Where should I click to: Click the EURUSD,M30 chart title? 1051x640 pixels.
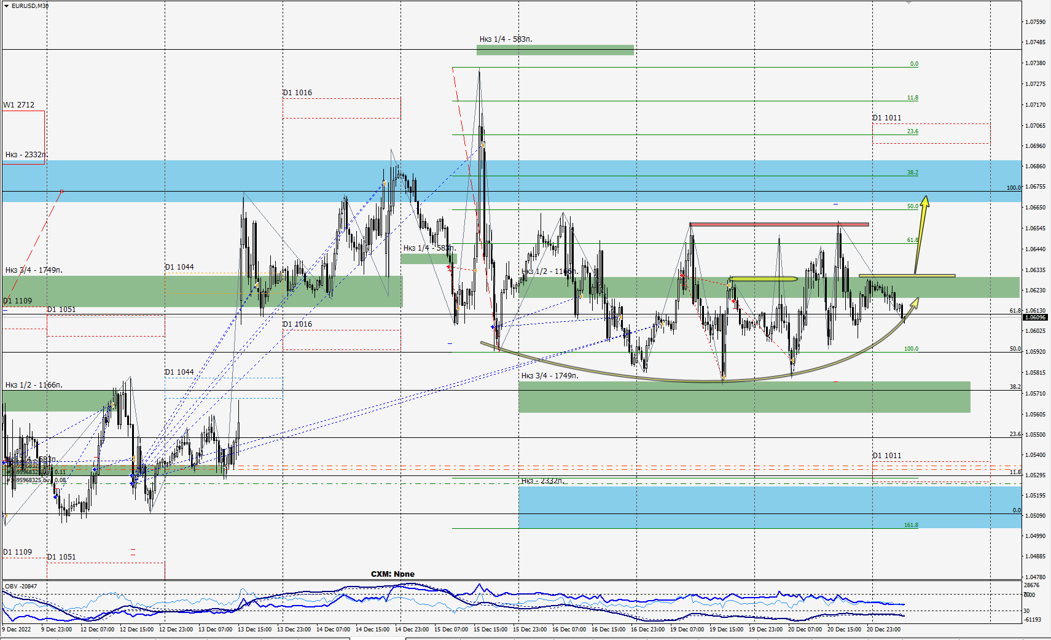tap(30, 6)
